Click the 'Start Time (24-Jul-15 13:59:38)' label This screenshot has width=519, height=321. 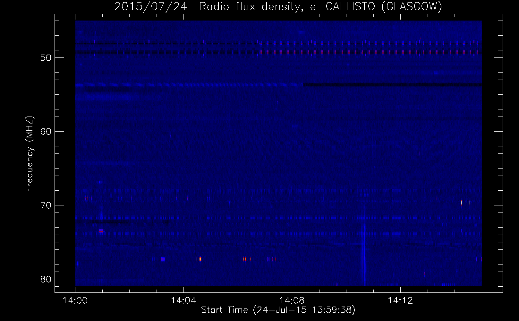(x=278, y=310)
